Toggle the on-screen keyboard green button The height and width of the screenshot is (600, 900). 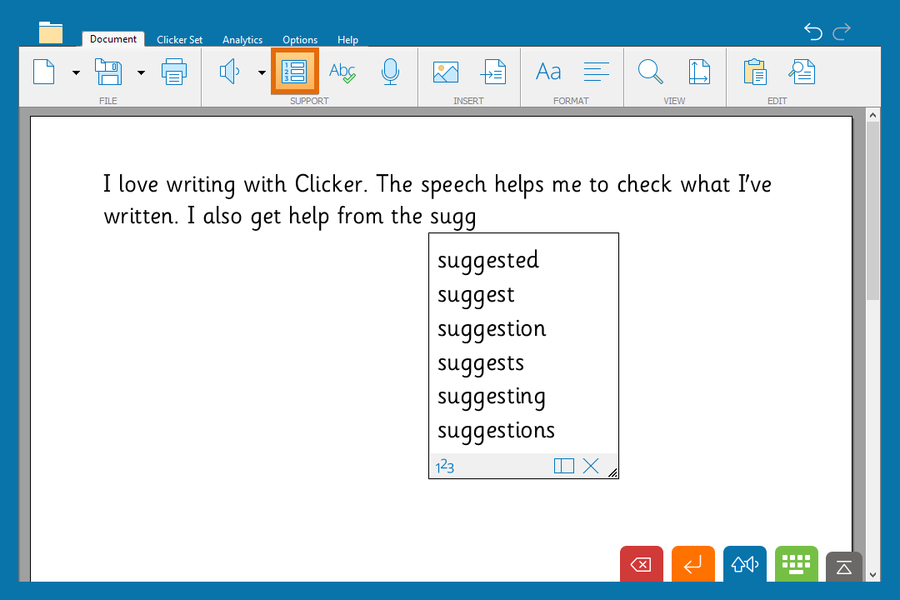coord(796,564)
